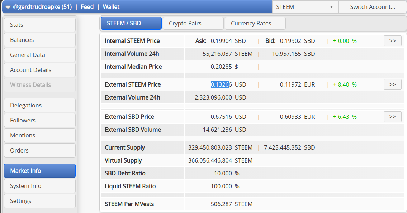Select the disabled Witness Details item
This screenshot has width=407, height=213.
pos(40,85)
